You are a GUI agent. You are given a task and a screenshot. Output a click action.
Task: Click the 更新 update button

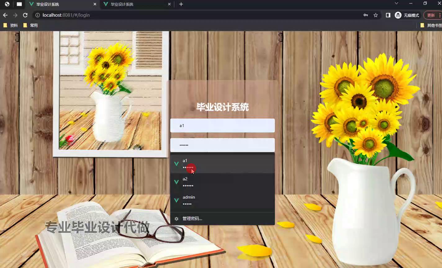pyautogui.click(x=433, y=15)
